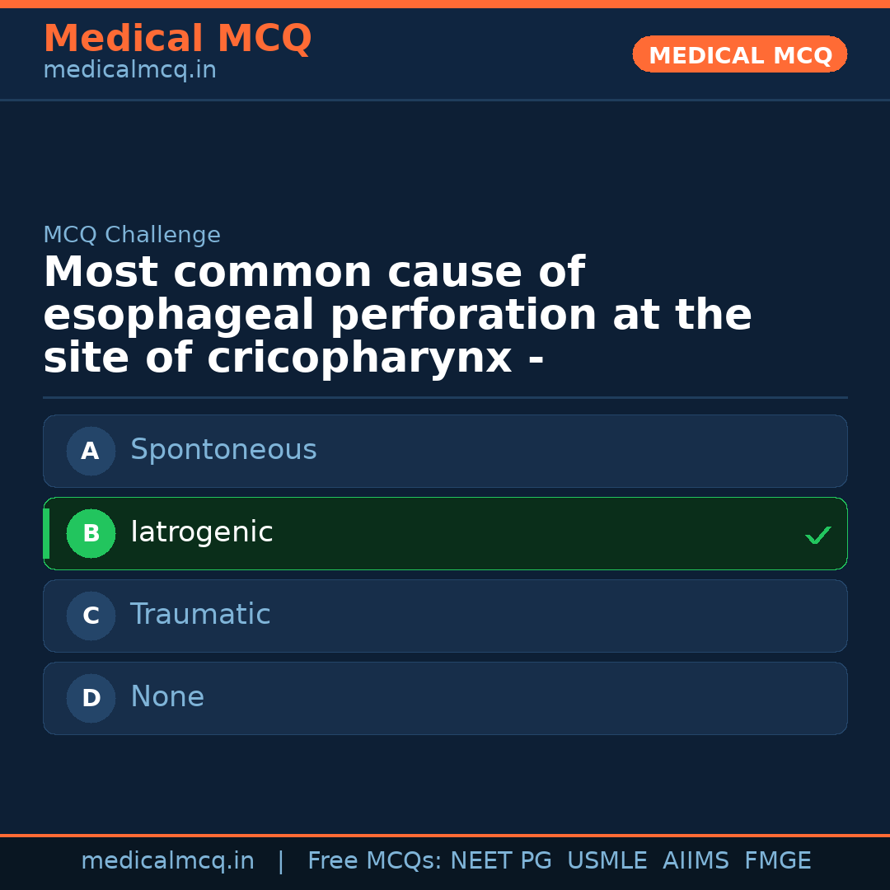Click the green B badge icon
890x890 pixels.
tap(91, 533)
